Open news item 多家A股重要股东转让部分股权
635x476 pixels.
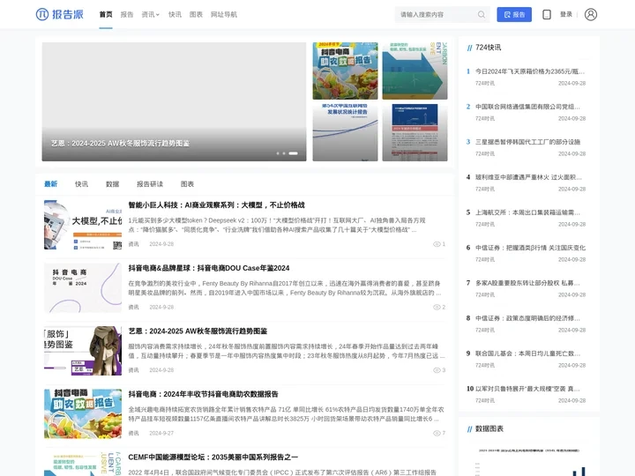pyautogui.click(x=527, y=283)
